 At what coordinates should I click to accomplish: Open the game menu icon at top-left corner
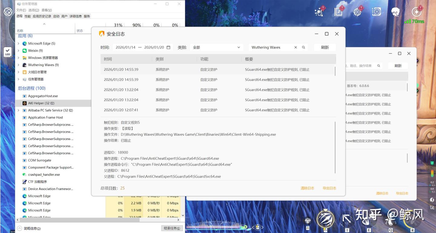(8, 12)
